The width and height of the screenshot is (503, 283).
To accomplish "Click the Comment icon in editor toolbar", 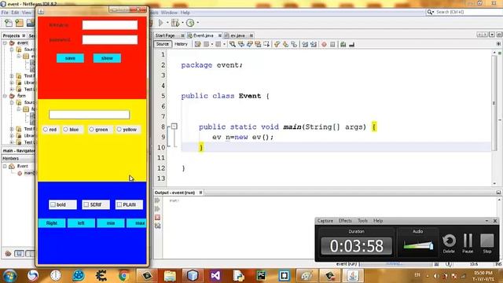I will 343,44.
